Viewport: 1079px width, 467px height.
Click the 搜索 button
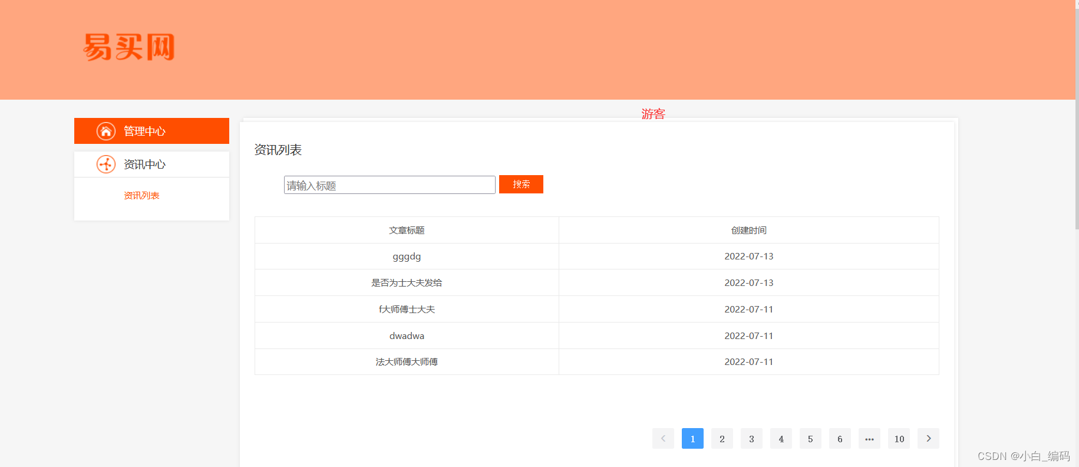point(521,184)
